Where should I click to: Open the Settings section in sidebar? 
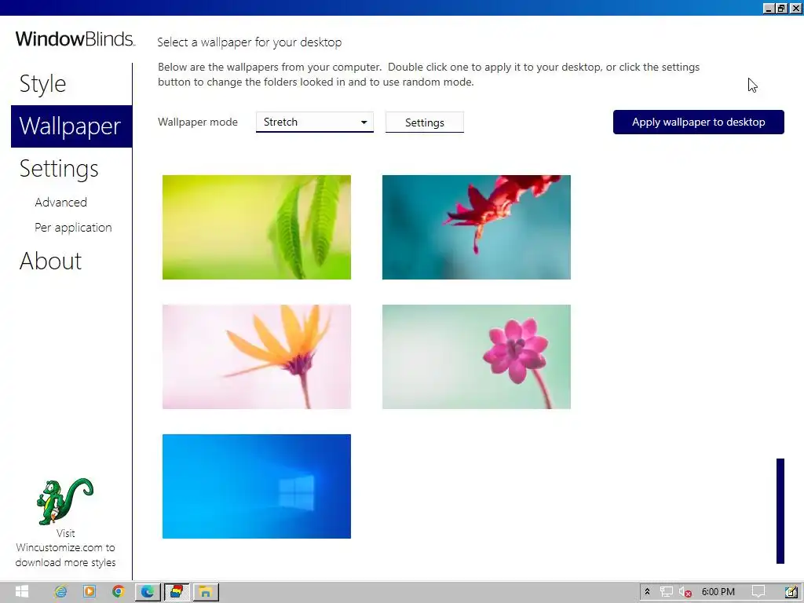point(59,169)
